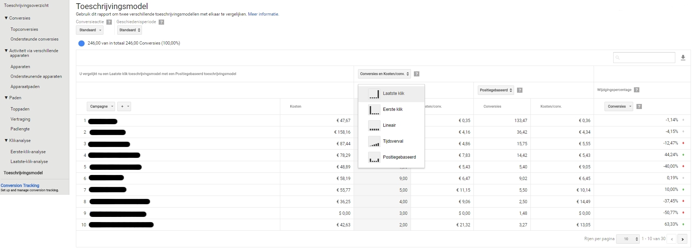Click the Lineair model icon
Screen dimensions: 692x251
pos(374,126)
